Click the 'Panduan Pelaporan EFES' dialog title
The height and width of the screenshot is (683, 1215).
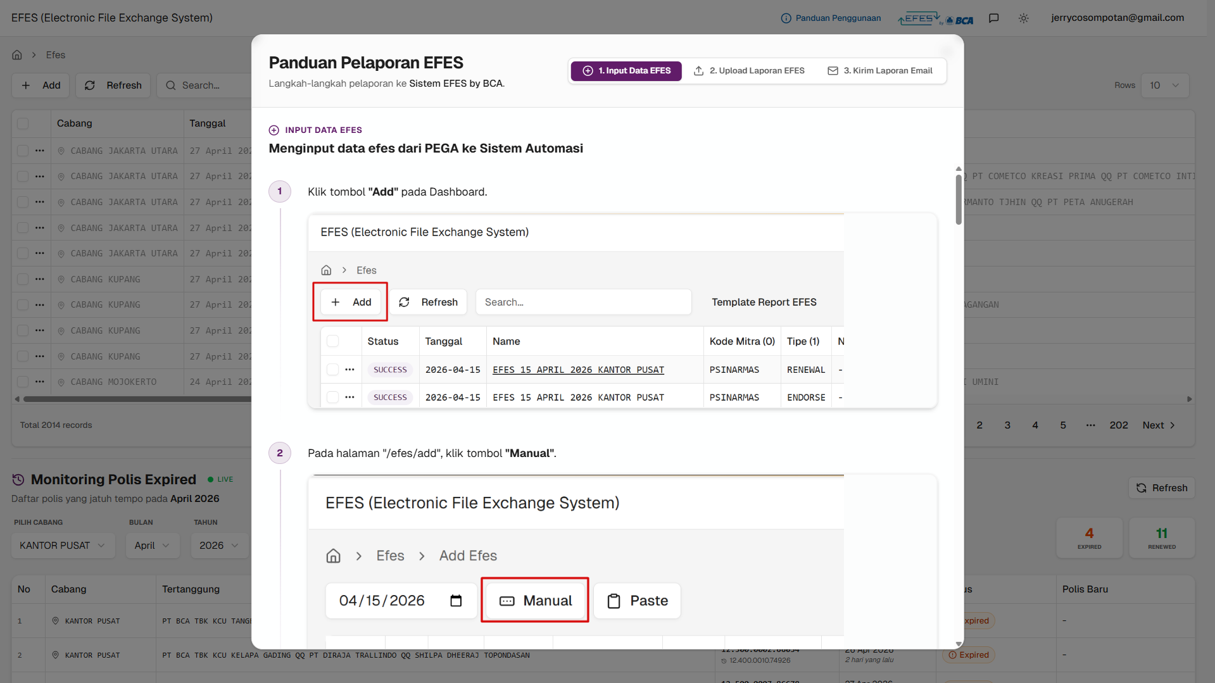point(366,63)
